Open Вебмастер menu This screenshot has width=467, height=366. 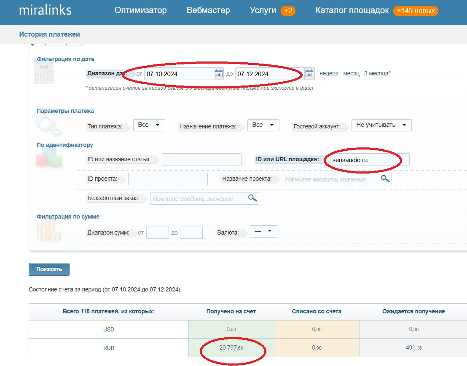tap(208, 11)
